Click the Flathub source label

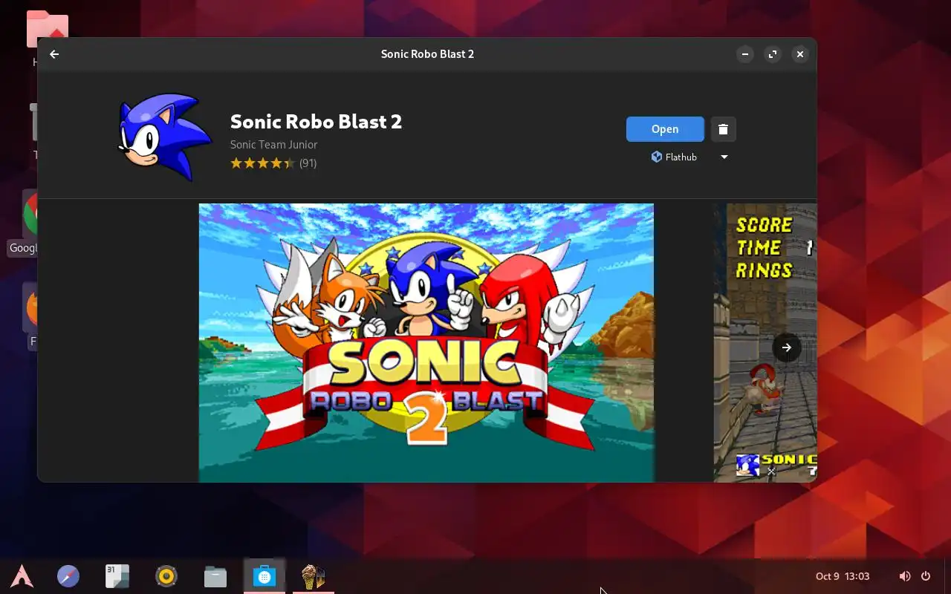[675, 157]
